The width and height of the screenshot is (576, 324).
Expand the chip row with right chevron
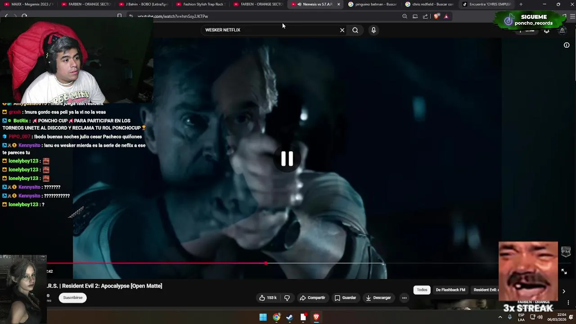(563, 291)
